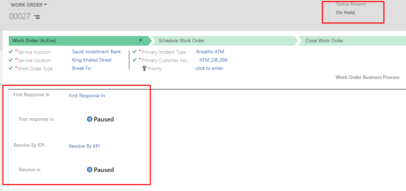Click 'click to enter' for Priority field
Image resolution: width=406 pixels, height=191 pixels.
209,68
